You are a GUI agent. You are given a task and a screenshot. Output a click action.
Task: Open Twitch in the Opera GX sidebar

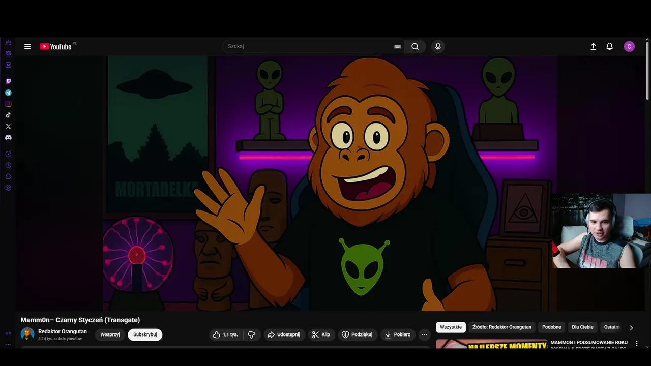click(8, 81)
